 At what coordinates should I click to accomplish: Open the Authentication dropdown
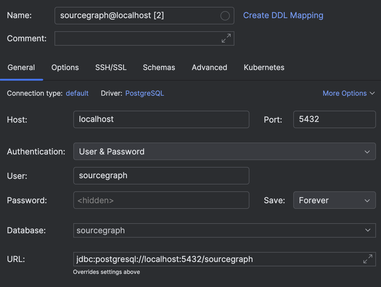point(224,152)
